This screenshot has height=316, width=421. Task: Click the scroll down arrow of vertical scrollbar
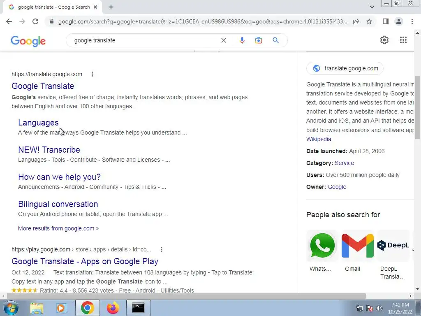click(x=417, y=289)
